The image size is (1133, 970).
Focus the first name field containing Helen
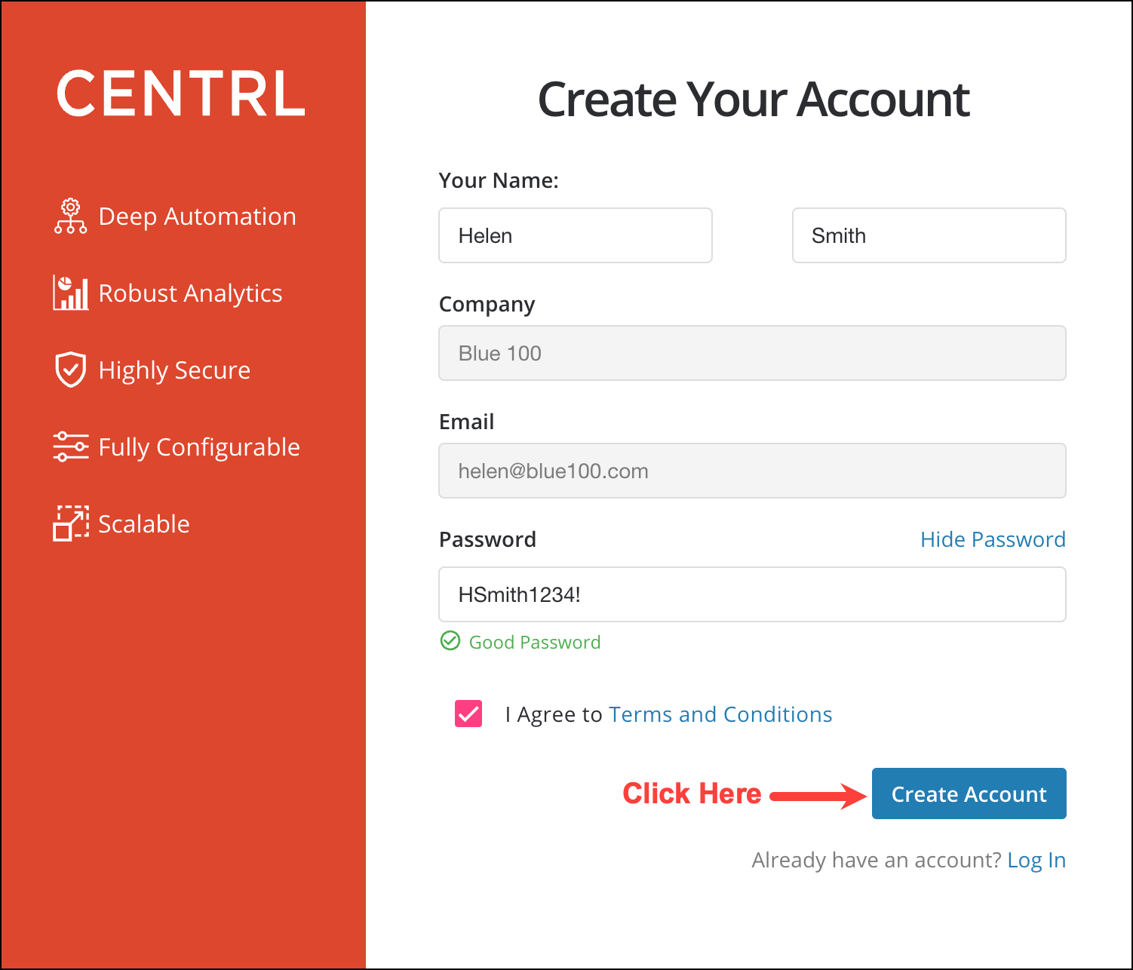point(575,235)
